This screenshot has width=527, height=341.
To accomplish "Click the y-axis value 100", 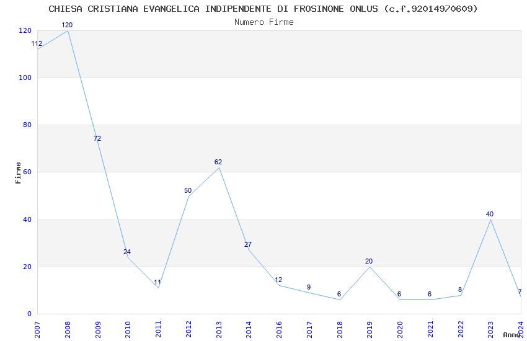I will click(25, 77).
